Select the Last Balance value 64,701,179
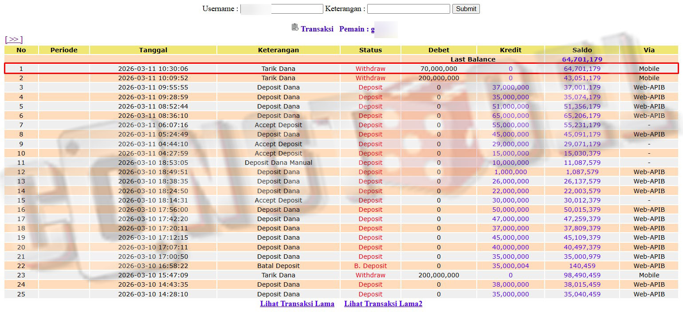 click(x=582, y=59)
